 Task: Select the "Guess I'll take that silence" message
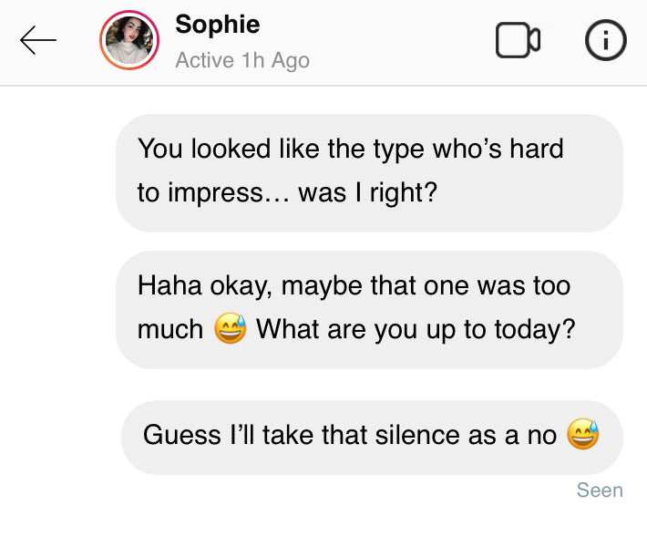pos(372,434)
